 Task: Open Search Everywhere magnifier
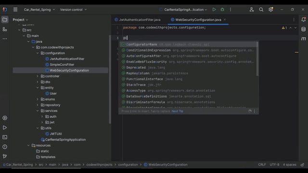(x=261, y=10)
